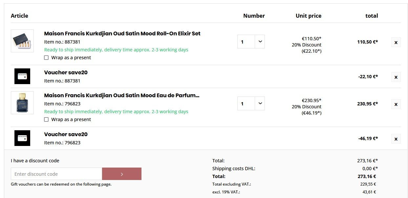408x198 pixels.
Task: Remove the first Voucher save20 row
Action: pyautogui.click(x=396, y=77)
